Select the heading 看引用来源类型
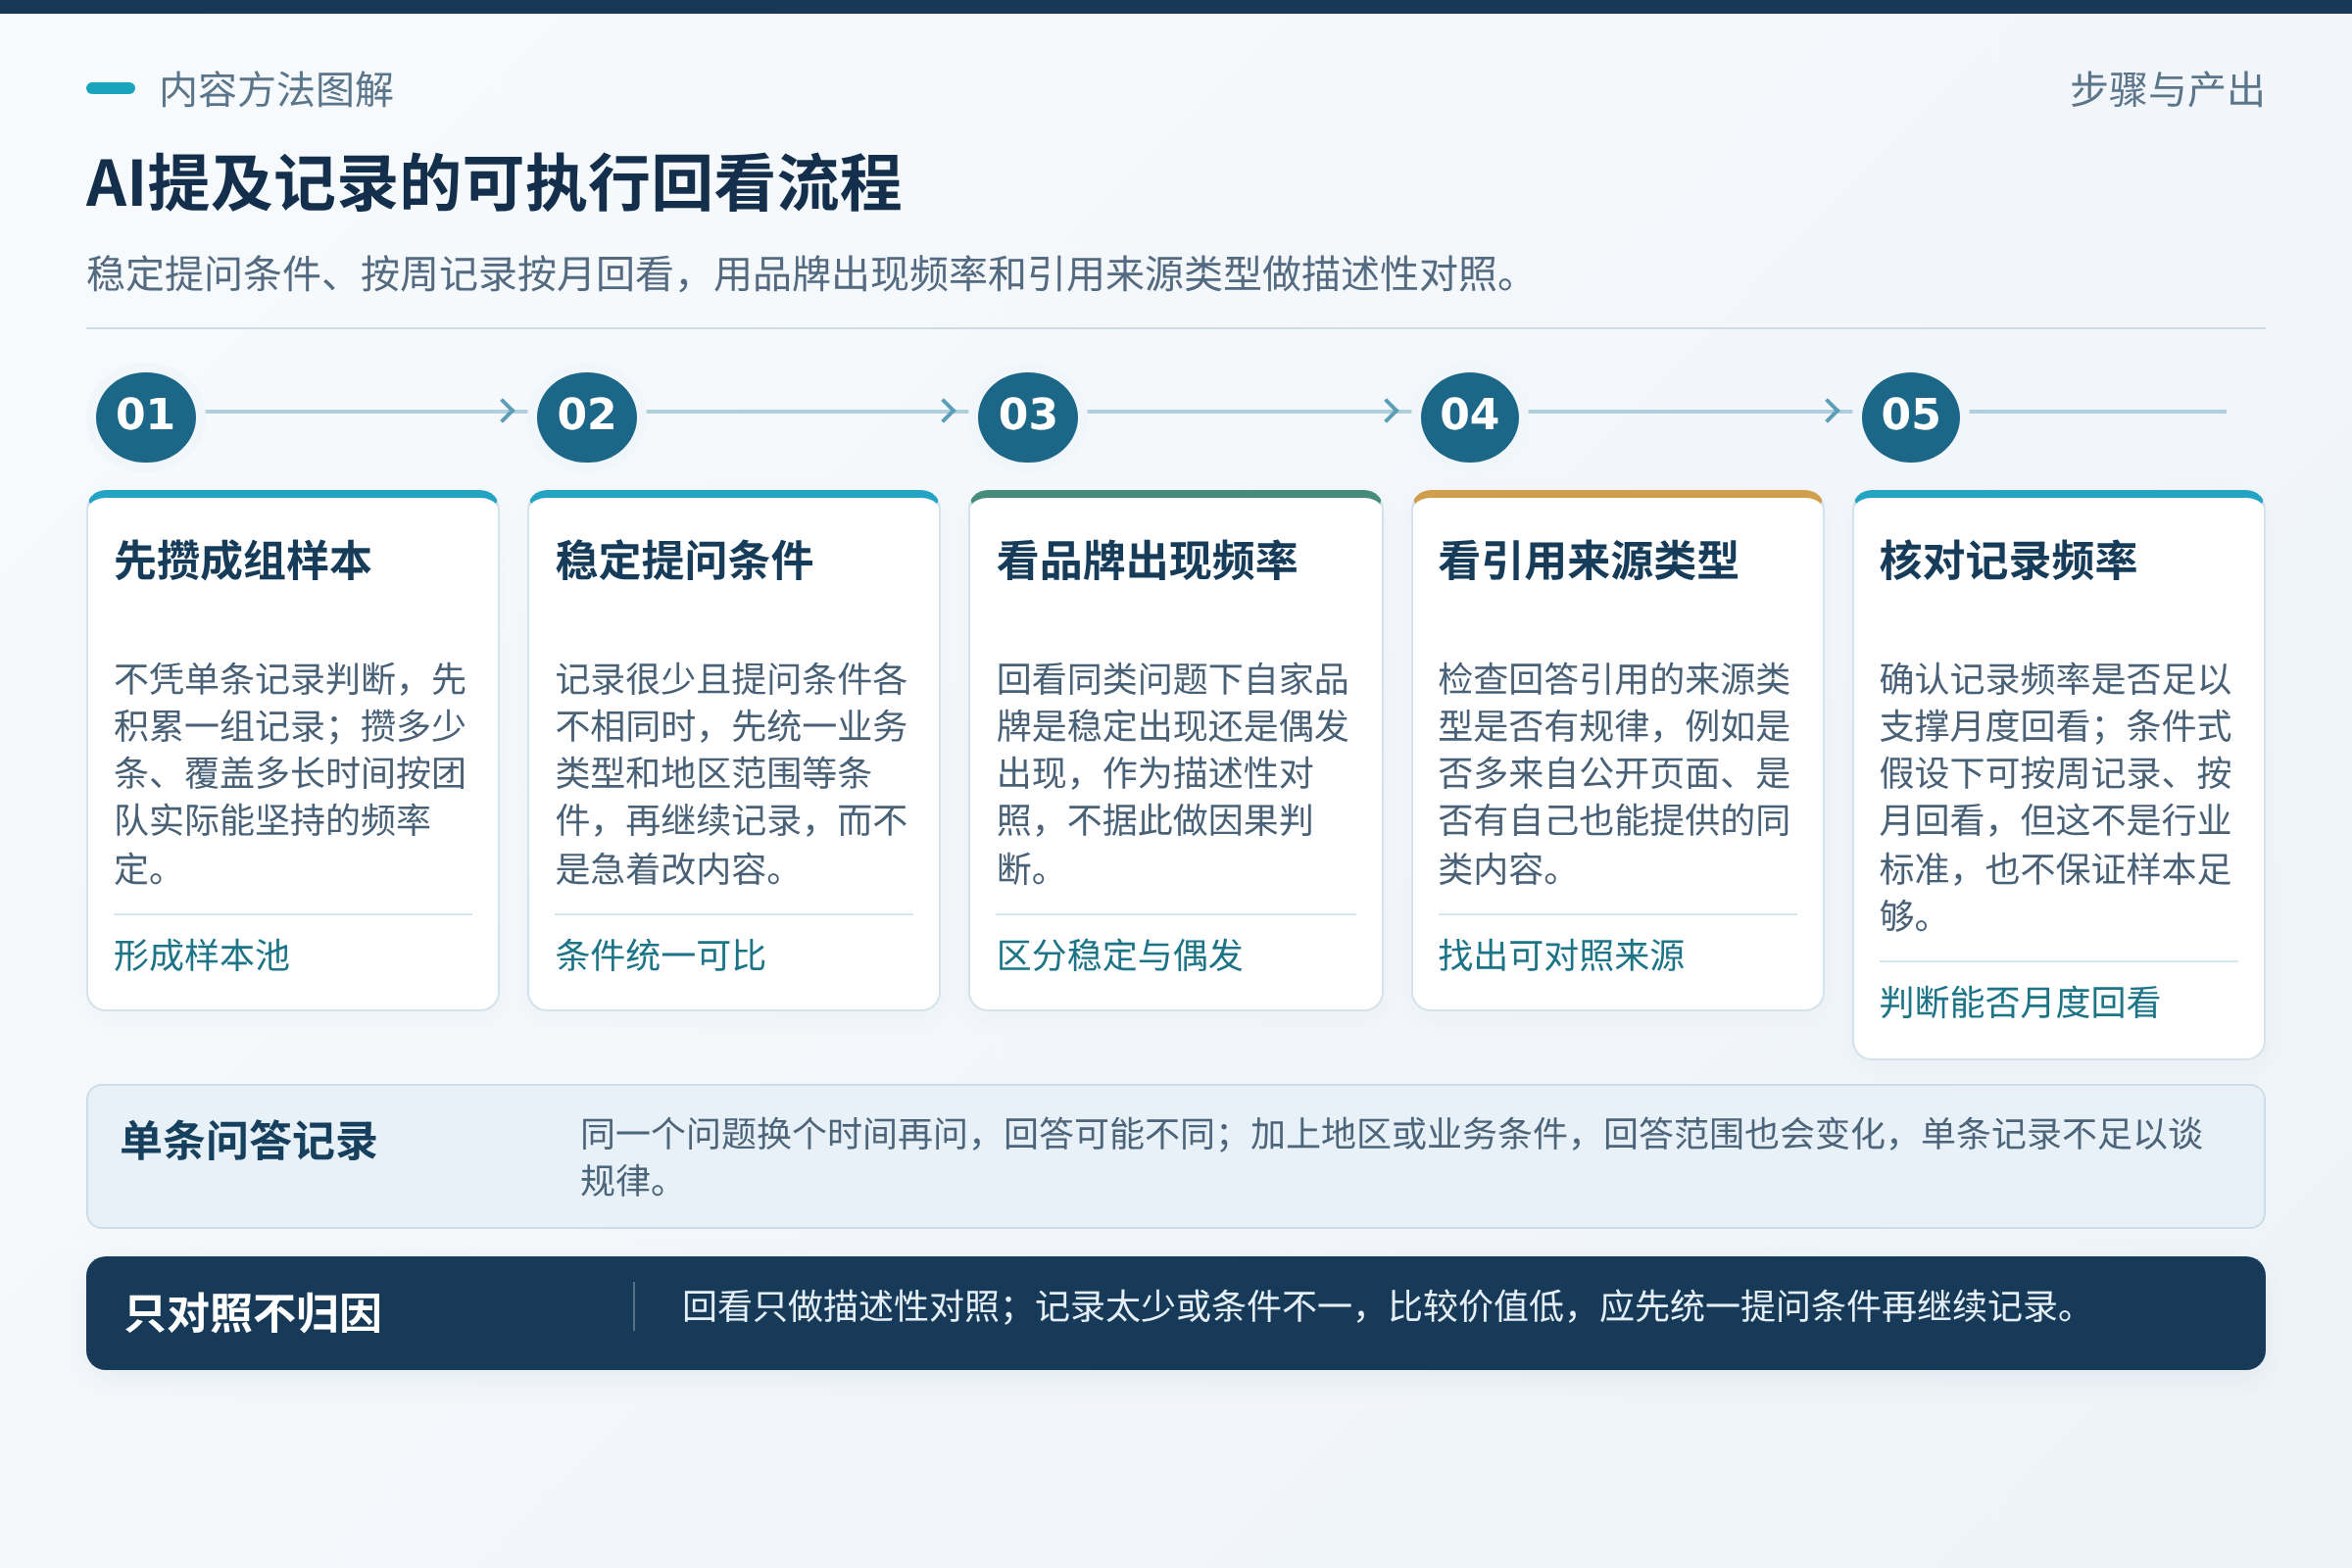 click(1589, 560)
